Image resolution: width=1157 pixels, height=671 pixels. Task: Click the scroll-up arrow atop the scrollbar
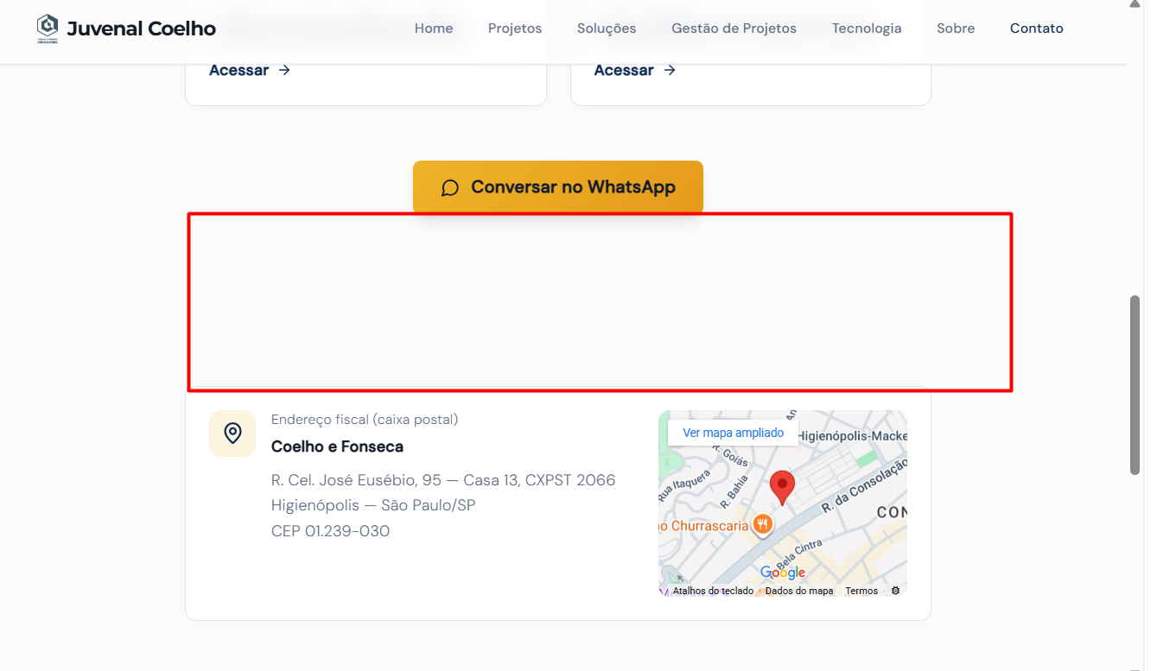pos(1135,5)
